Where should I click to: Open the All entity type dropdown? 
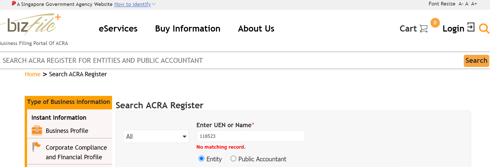pos(156,136)
